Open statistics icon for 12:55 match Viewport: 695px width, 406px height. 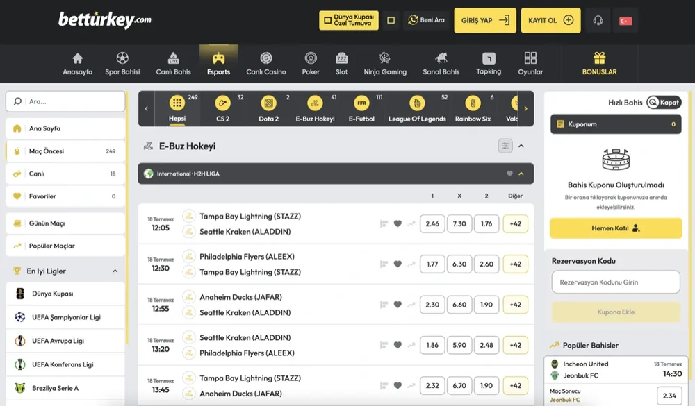384,305
